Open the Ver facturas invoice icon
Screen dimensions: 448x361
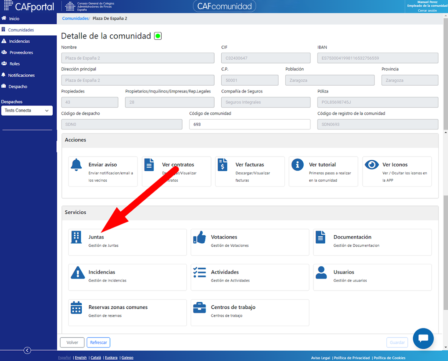pyautogui.click(x=222, y=165)
